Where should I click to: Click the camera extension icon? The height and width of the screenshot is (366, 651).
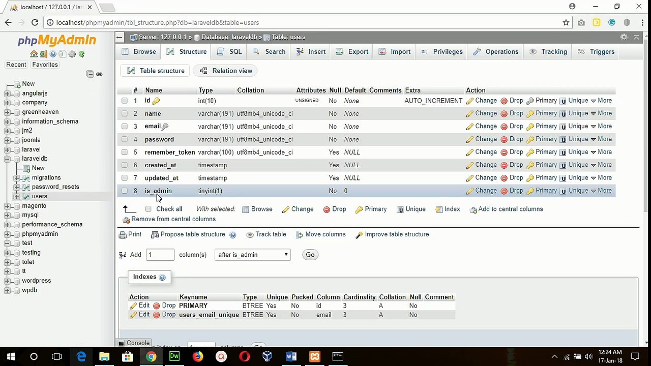click(581, 22)
